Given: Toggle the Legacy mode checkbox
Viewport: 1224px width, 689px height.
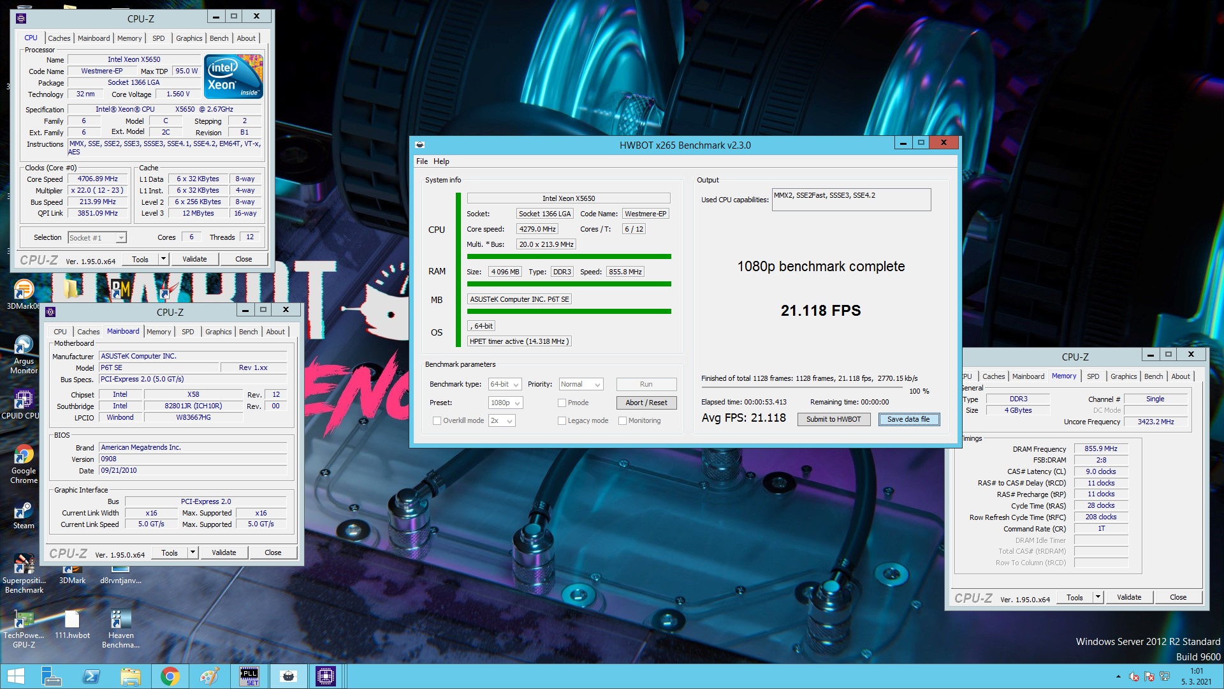Looking at the screenshot, I should tap(562, 420).
